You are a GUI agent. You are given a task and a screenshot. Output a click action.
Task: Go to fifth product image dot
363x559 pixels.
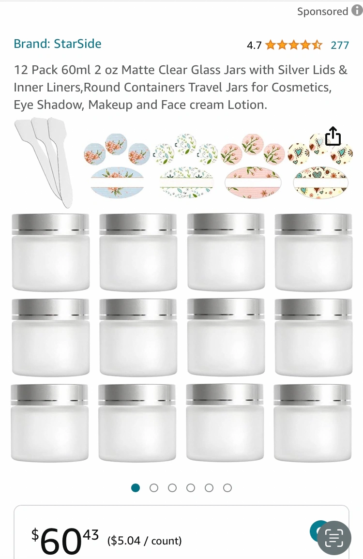(x=209, y=488)
